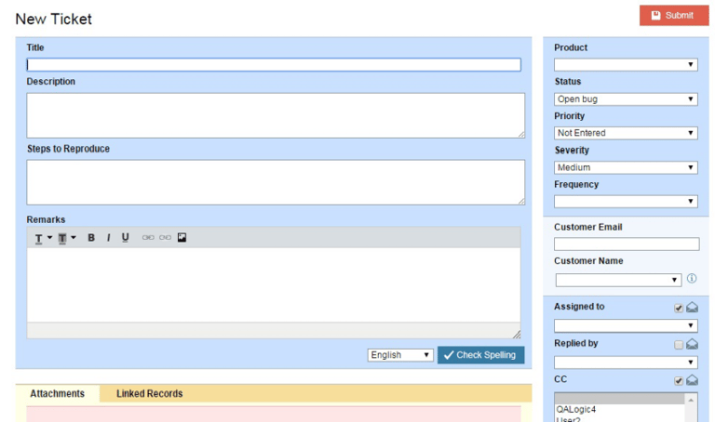Click the info icon beside Customer Name
715x422 pixels.
pyautogui.click(x=691, y=279)
